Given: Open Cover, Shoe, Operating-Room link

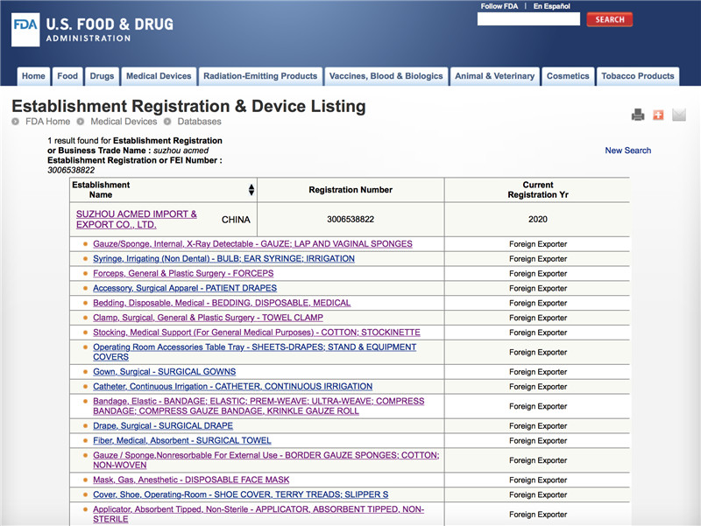Looking at the screenshot, I should 240,494.
